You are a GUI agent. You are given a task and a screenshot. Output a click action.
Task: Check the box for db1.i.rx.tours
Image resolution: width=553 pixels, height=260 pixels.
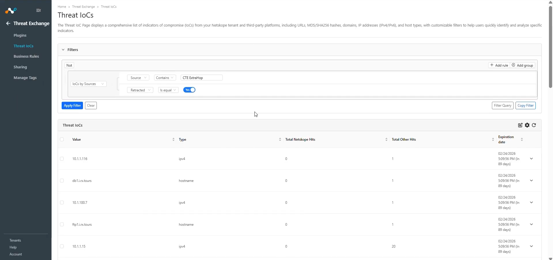click(x=62, y=181)
